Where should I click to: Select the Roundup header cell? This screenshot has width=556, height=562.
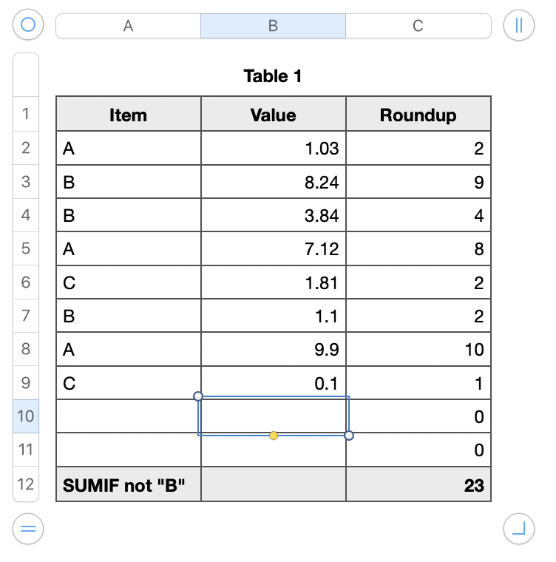click(x=418, y=114)
